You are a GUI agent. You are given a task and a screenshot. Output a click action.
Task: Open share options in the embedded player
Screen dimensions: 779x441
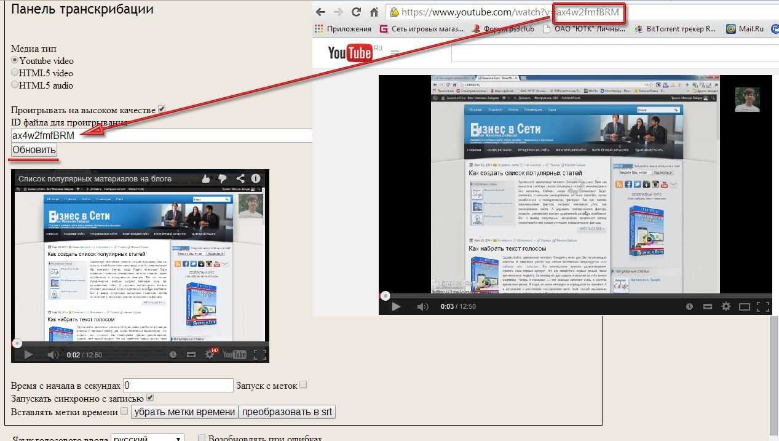click(x=240, y=178)
